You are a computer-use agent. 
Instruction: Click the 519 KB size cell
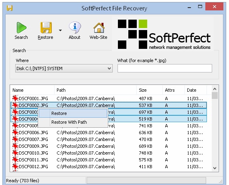click(146, 119)
